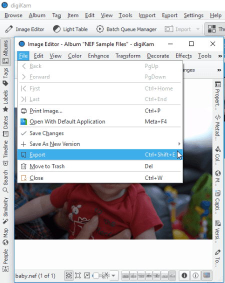Open Tools panel in editor right sidebar
The height and width of the screenshot is (283, 225).
tap(218, 258)
